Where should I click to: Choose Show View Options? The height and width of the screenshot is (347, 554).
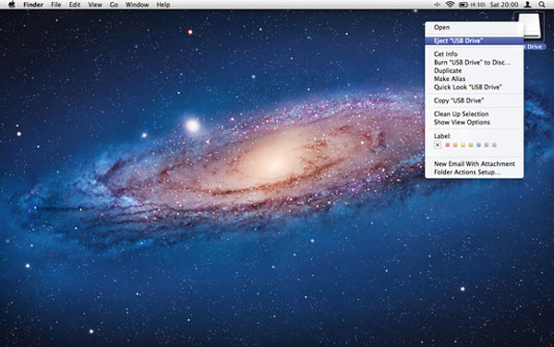[x=475, y=122]
